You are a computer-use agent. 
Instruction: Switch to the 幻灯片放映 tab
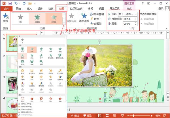pos(76,9)
